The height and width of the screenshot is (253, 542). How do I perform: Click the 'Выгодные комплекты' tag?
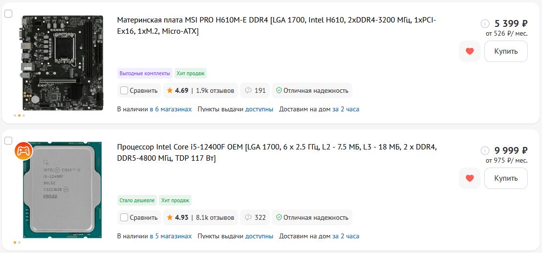(145, 73)
